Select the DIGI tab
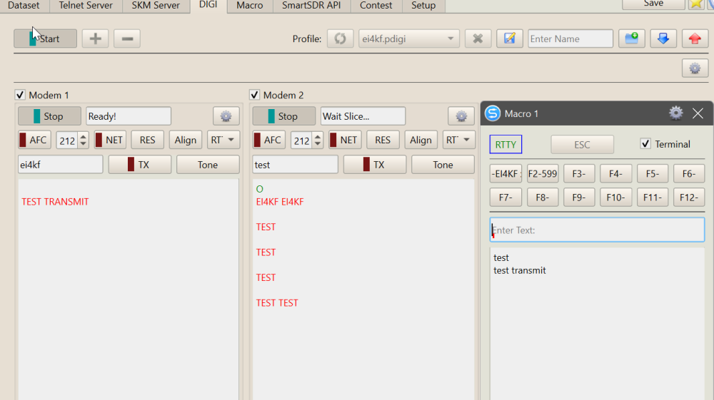This screenshot has width=714, height=400. (x=208, y=5)
